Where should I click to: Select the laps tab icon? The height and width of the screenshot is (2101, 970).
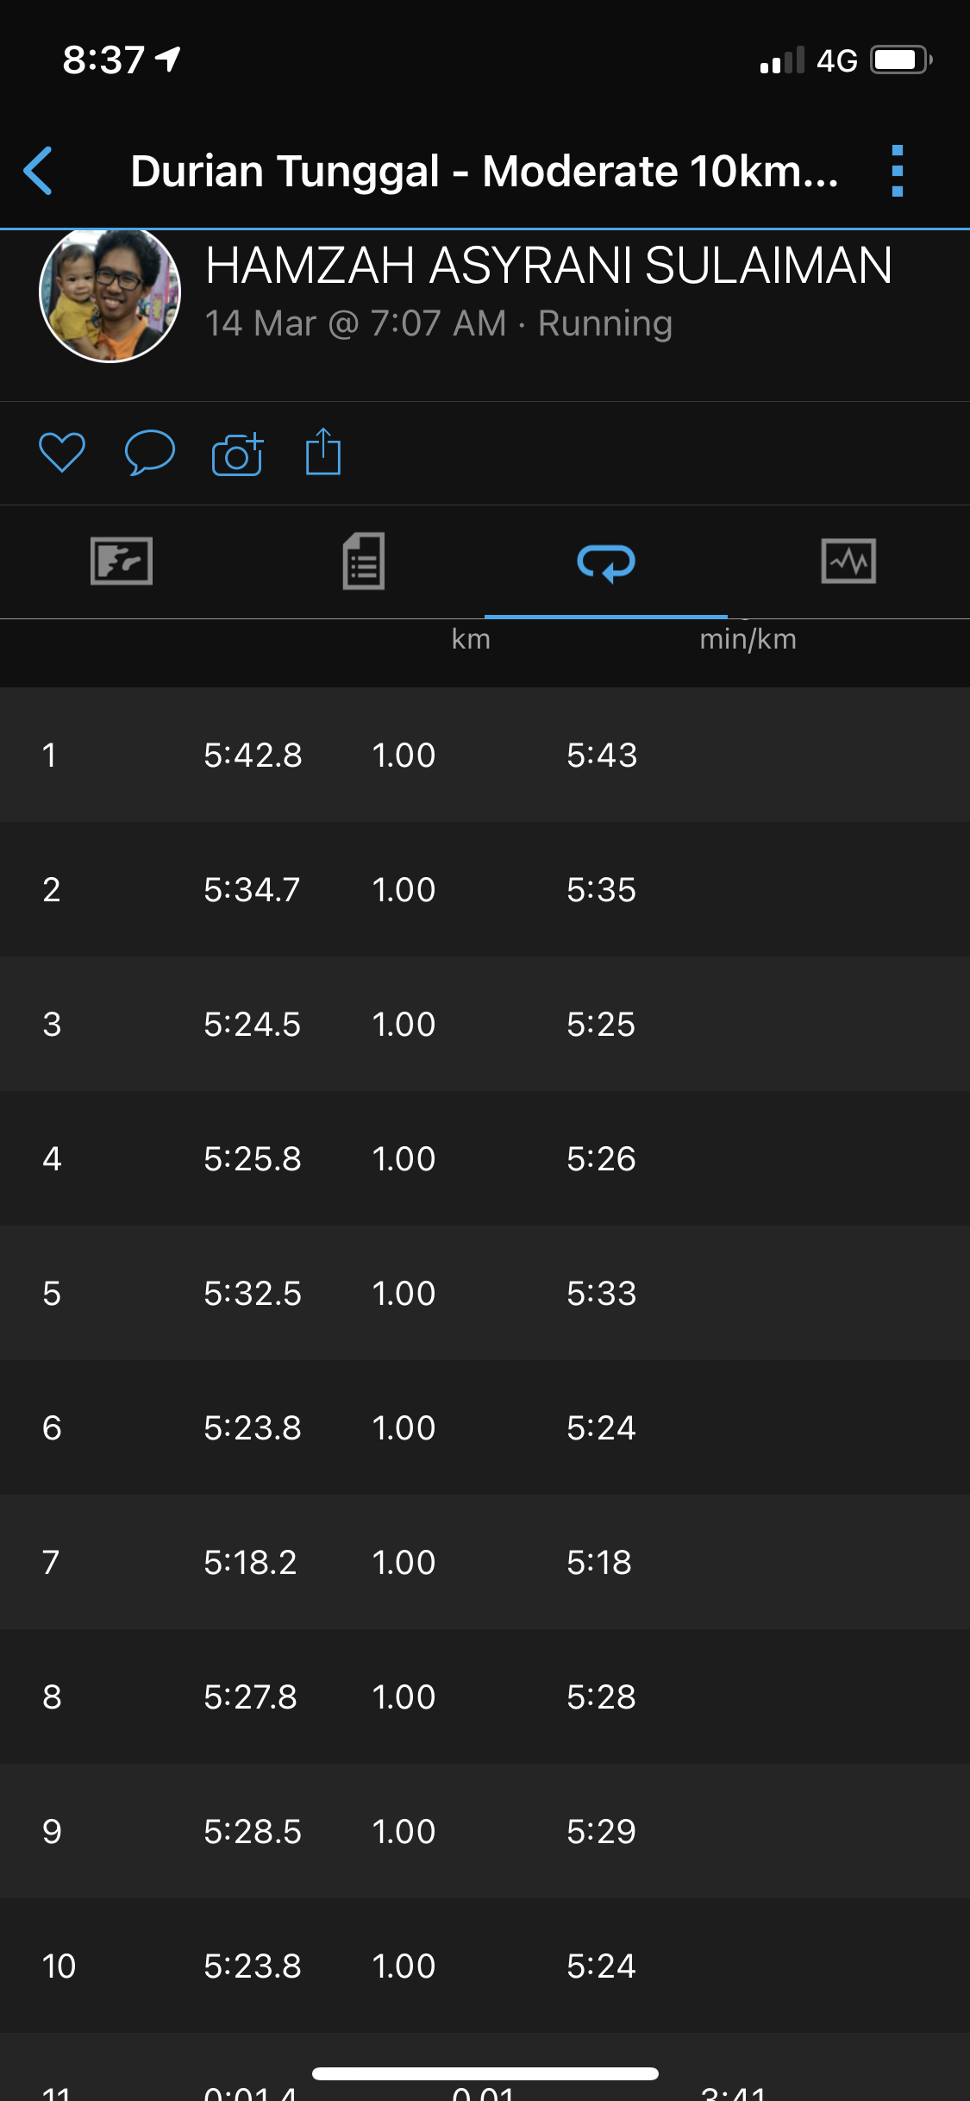pyautogui.click(x=606, y=561)
